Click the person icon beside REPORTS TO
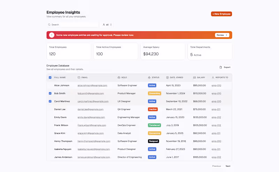 [x=213, y=78]
